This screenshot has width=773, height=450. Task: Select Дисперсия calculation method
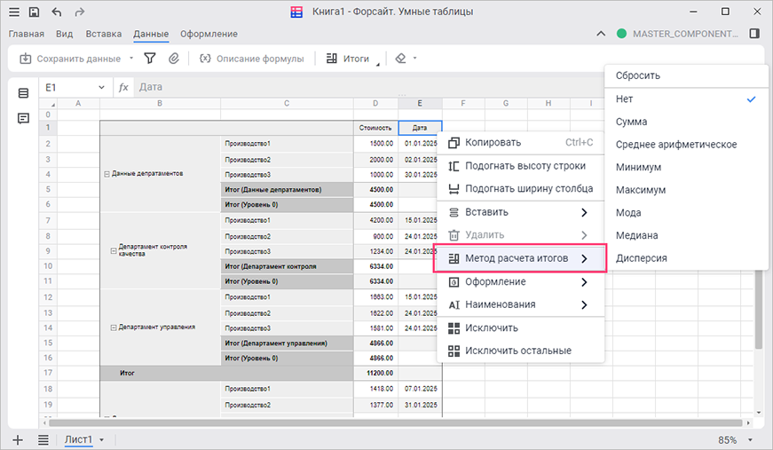click(686, 258)
